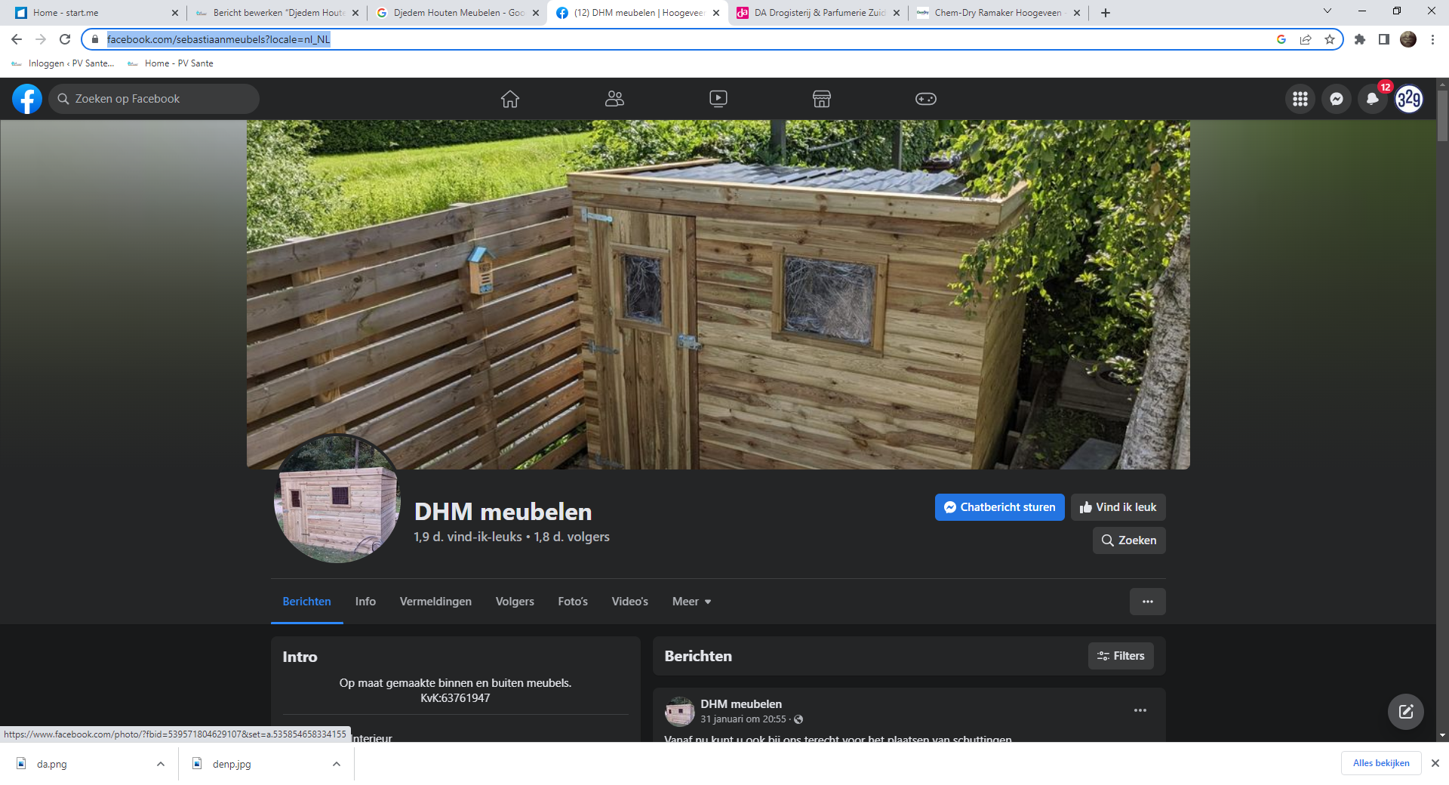Open Filters for Berichten
Image resolution: width=1449 pixels, height=785 pixels.
pos(1121,656)
